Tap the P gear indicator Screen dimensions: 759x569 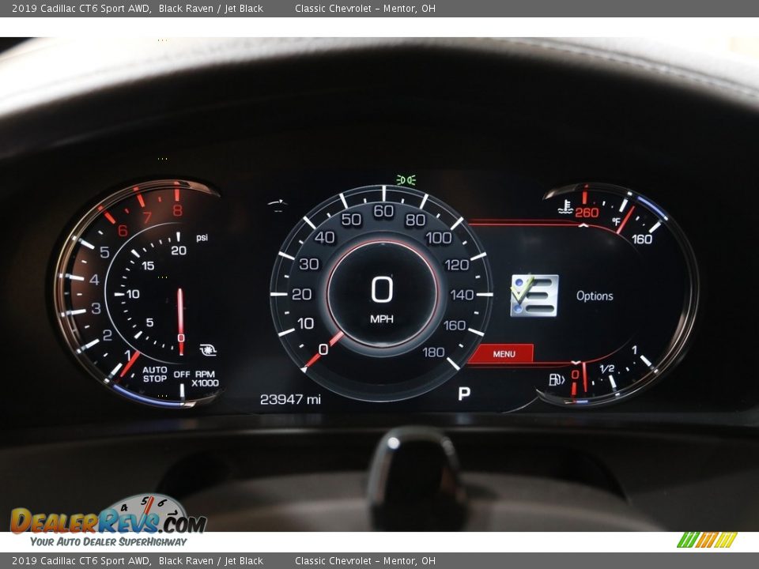click(x=464, y=394)
